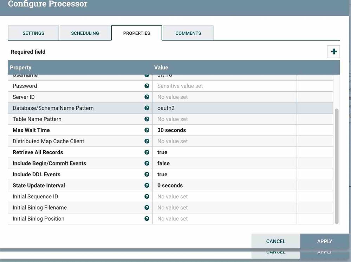351x262 pixels.
Task: Apply the processor configuration
Action: point(325,241)
